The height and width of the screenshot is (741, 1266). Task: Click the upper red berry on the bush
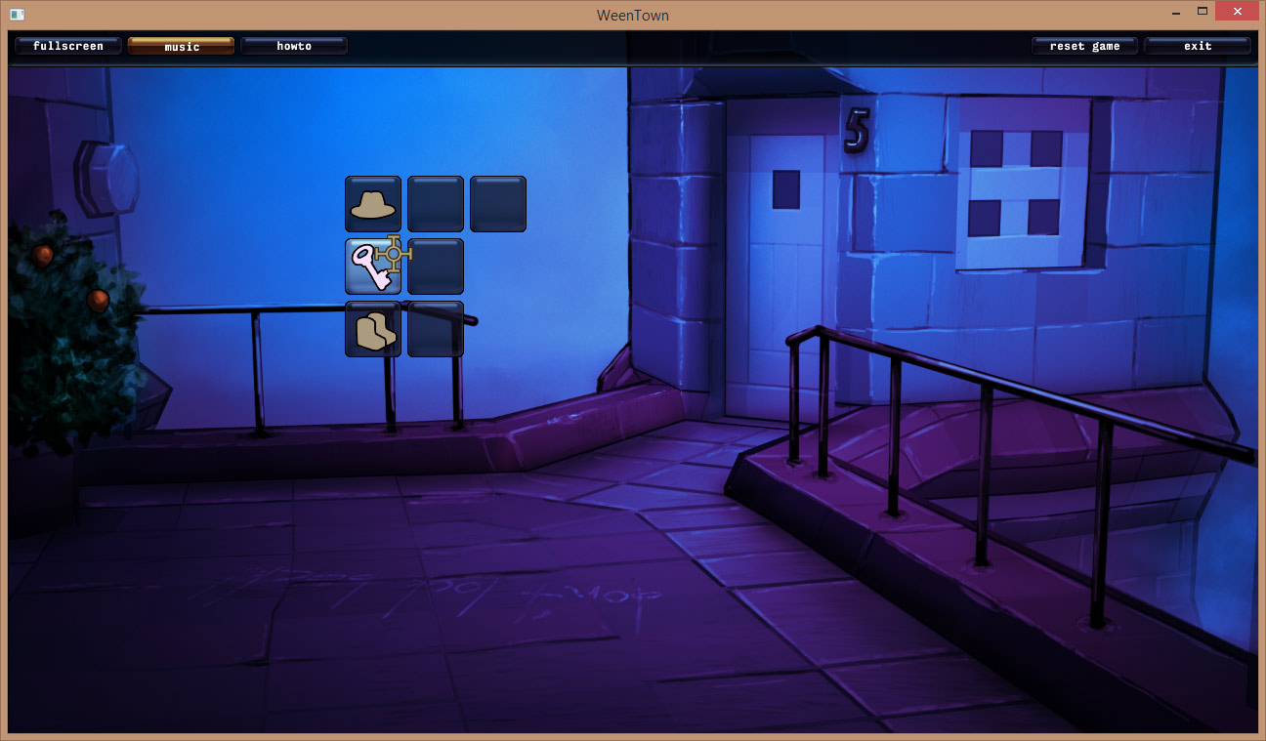(42, 256)
